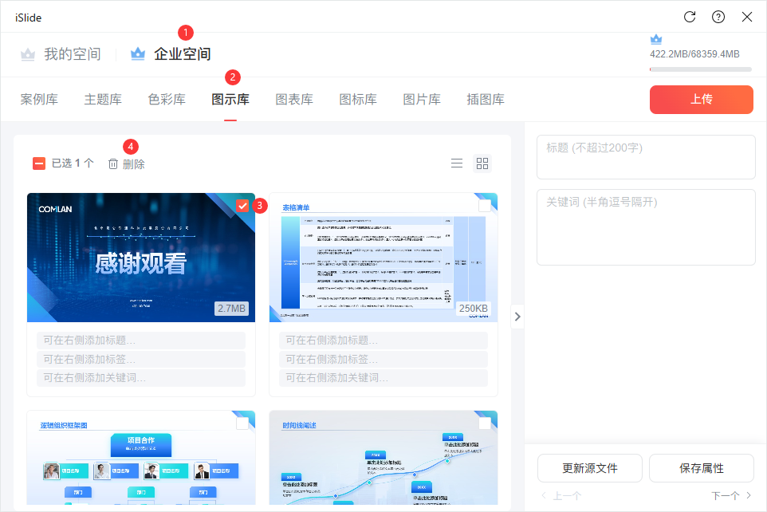Click the 保存属性 button

[702, 468]
